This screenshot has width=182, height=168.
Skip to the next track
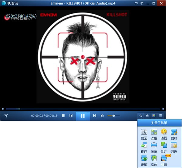pyautogui.click(x=94, y=116)
